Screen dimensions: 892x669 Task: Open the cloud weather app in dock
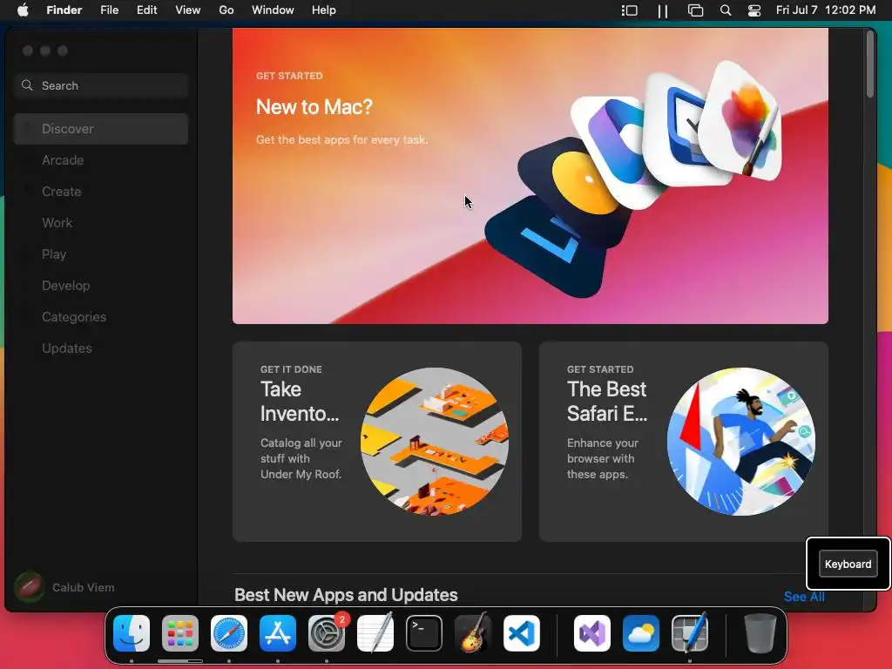point(641,633)
